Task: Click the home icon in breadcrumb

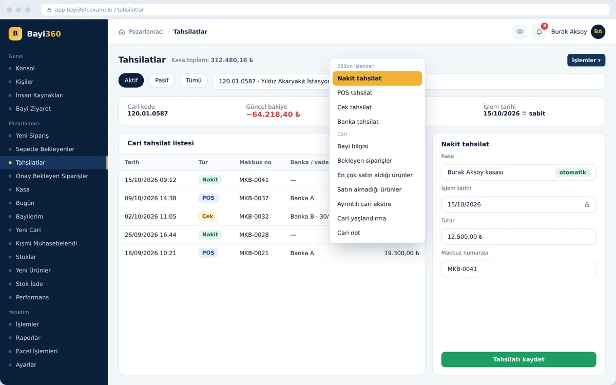Action: tap(122, 32)
